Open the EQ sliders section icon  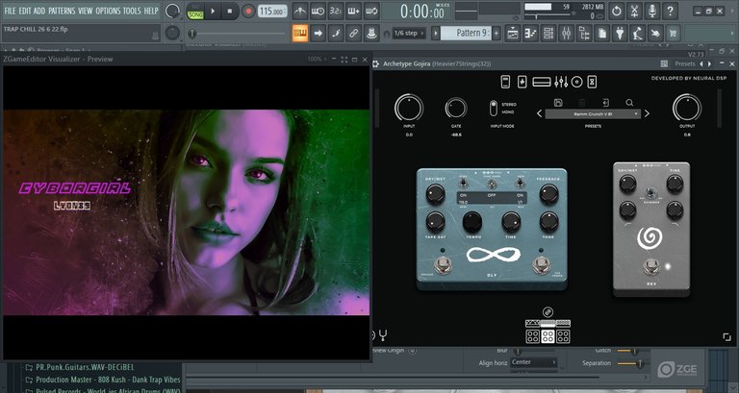[x=561, y=82]
